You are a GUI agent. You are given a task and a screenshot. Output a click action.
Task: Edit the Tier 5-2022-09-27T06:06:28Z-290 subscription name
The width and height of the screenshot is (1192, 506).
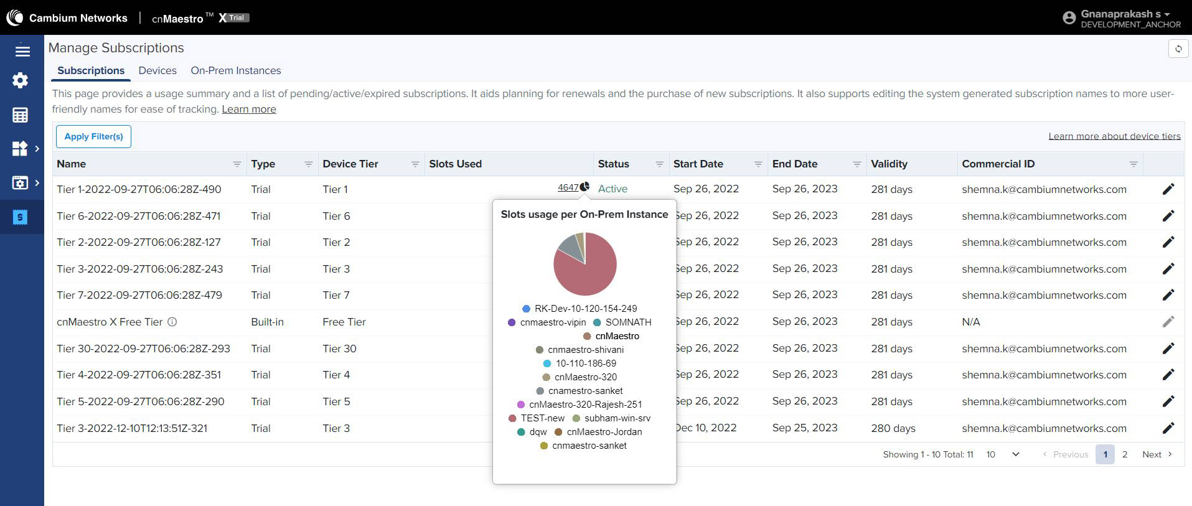1168,401
